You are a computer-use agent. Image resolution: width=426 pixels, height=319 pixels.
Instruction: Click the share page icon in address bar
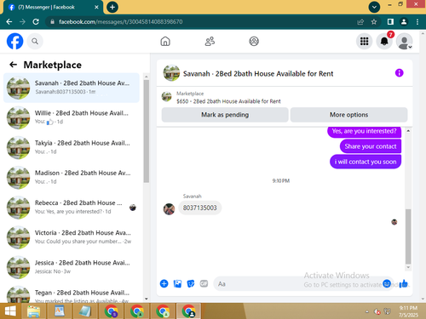[360, 22]
